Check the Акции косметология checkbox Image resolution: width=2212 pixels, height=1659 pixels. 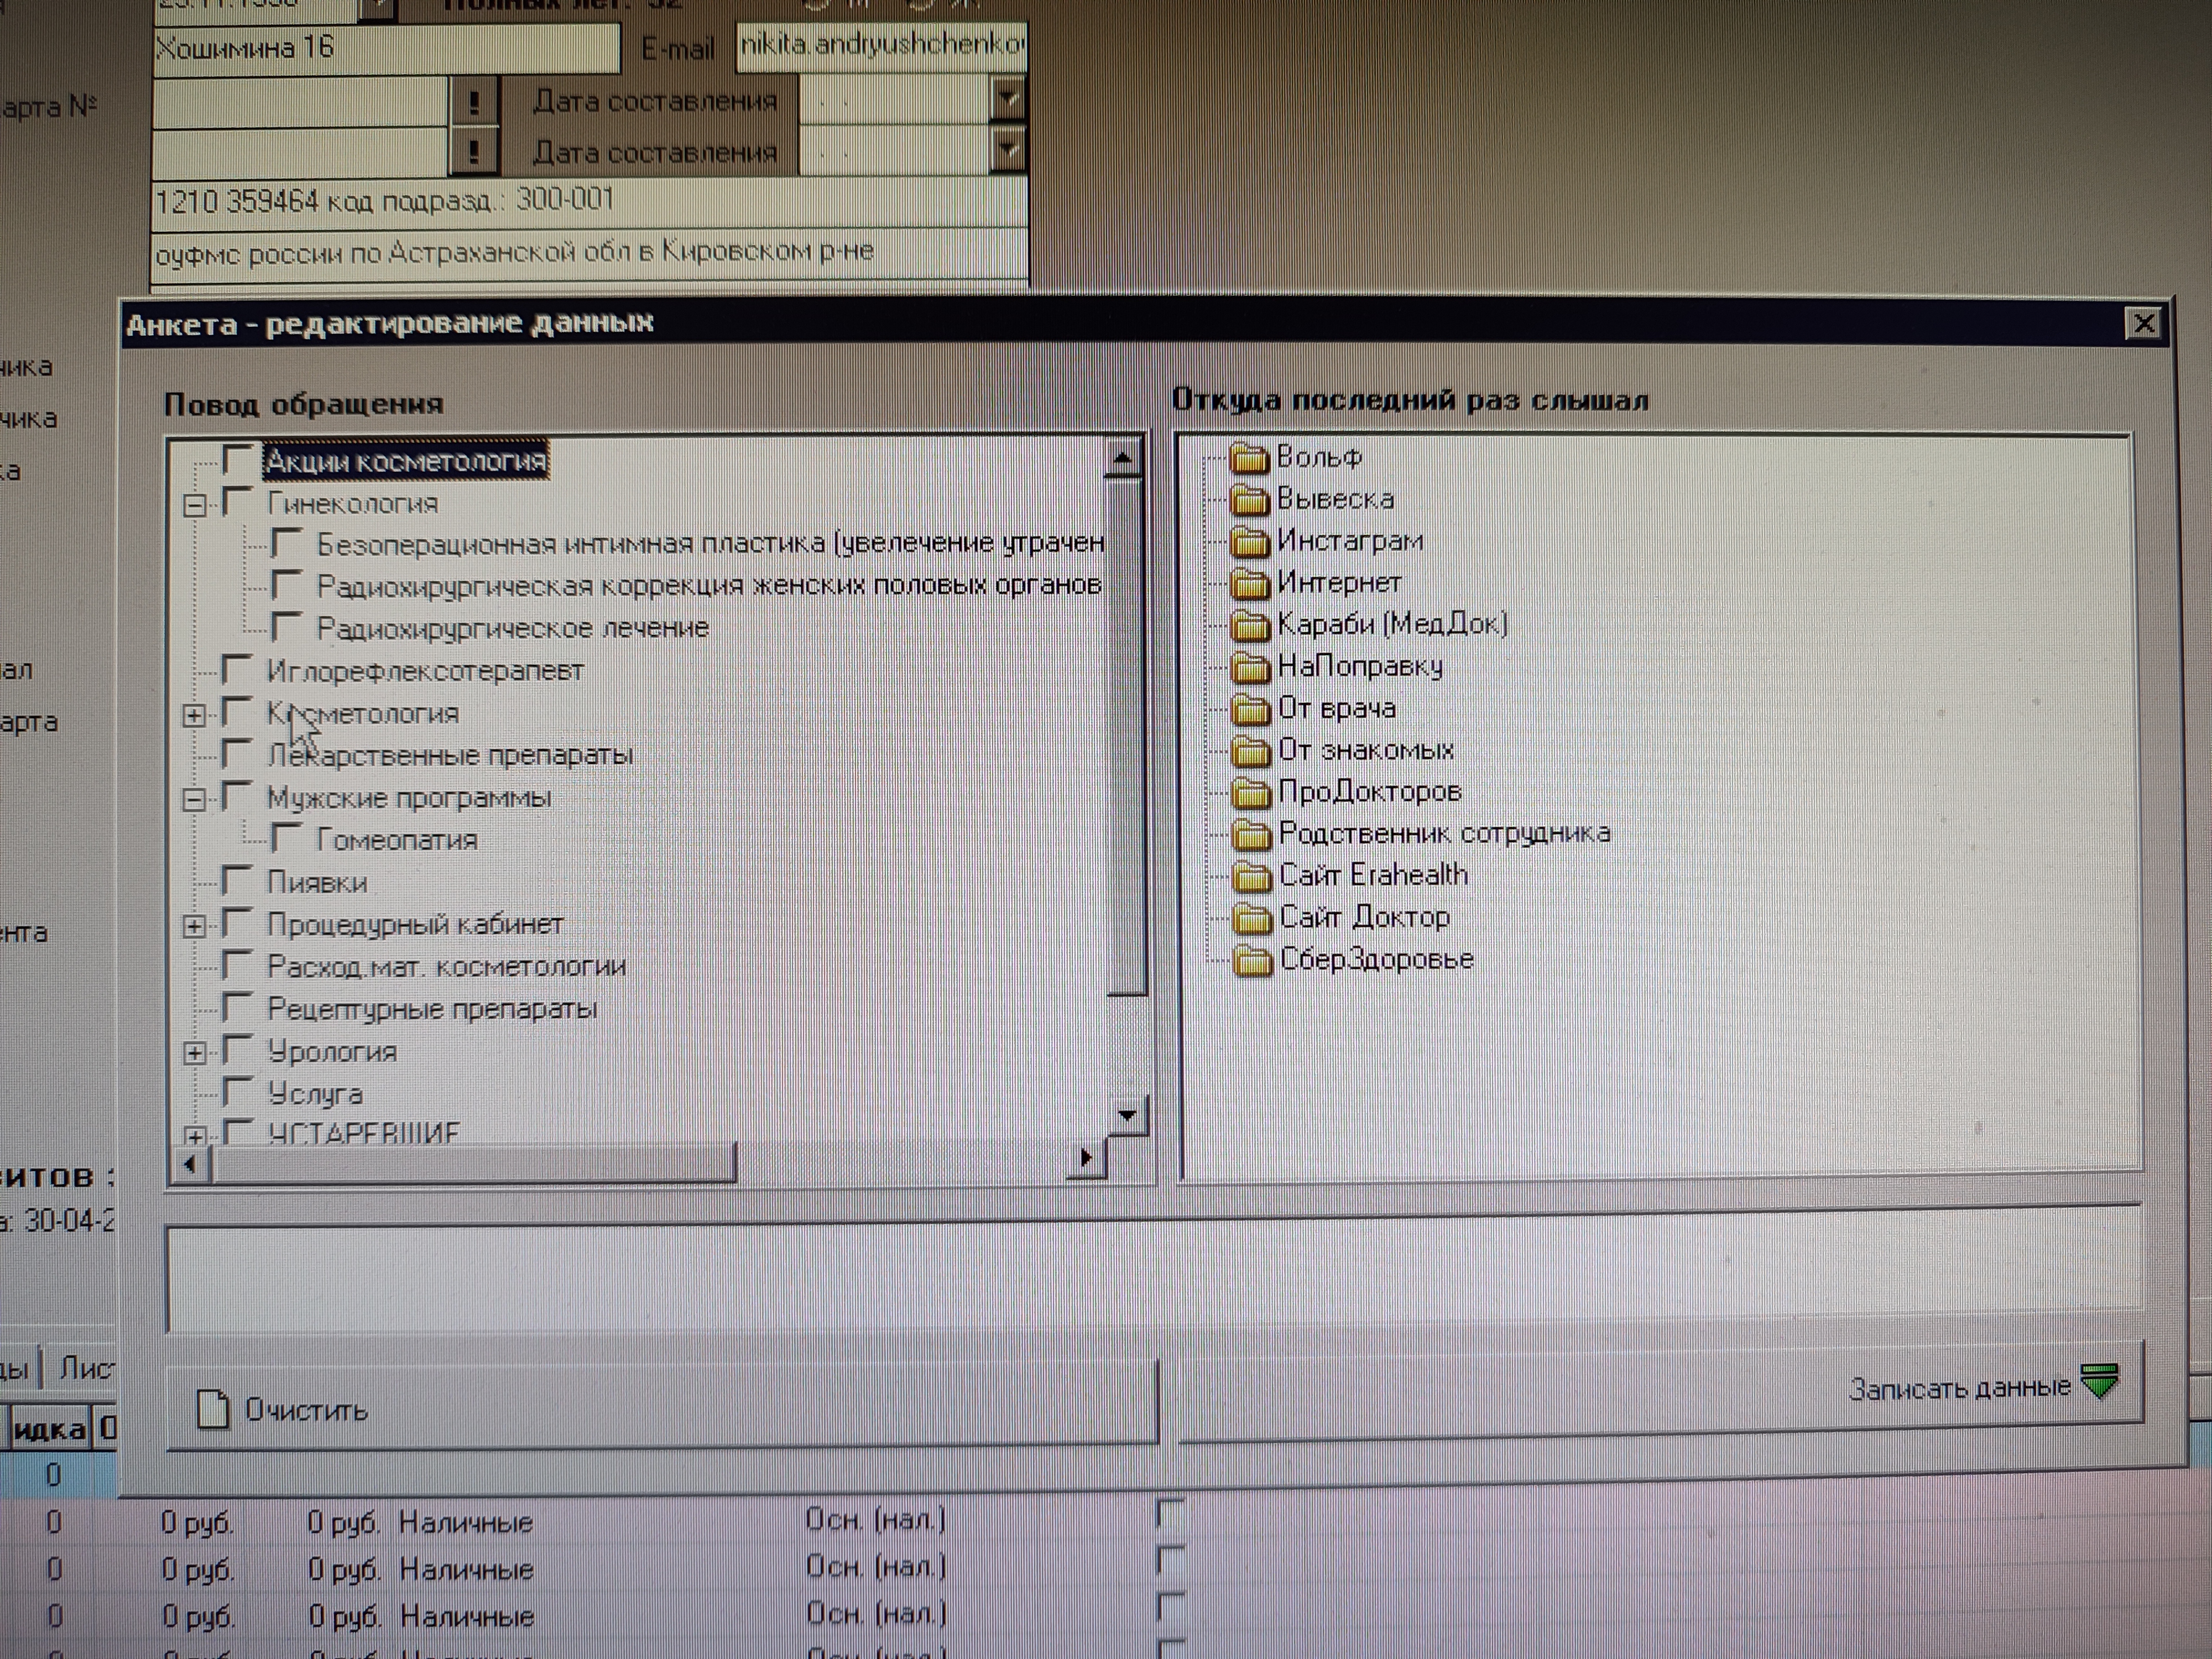[x=238, y=460]
